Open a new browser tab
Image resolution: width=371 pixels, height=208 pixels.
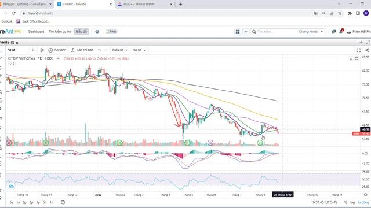click(x=180, y=4)
